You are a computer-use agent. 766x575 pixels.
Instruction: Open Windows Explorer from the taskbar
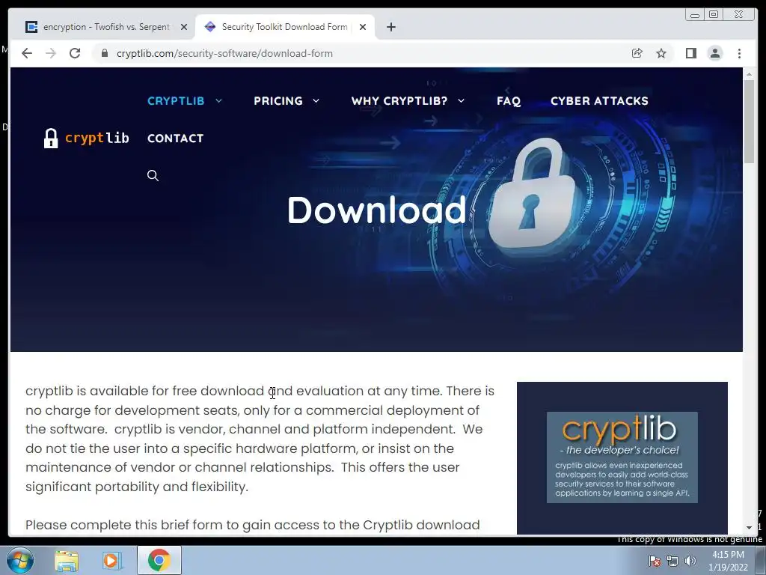click(x=67, y=560)
